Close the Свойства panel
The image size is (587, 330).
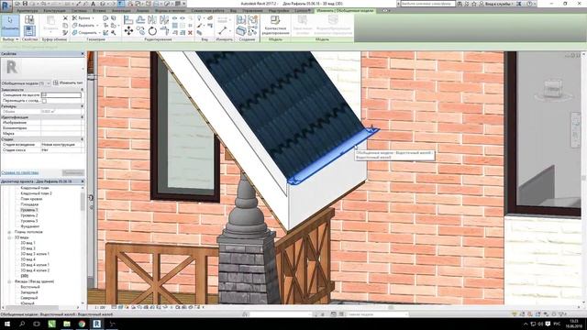pos(83,54)
